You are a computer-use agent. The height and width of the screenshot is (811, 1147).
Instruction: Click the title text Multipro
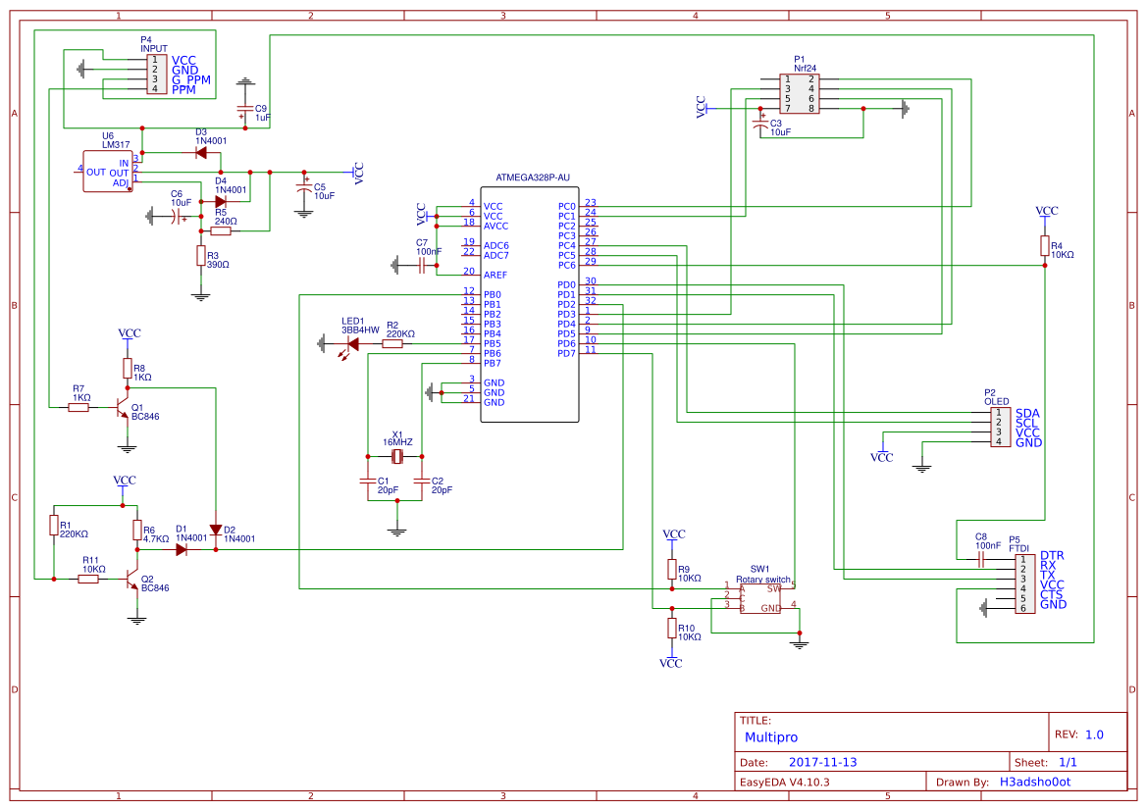tap(770, 736)
